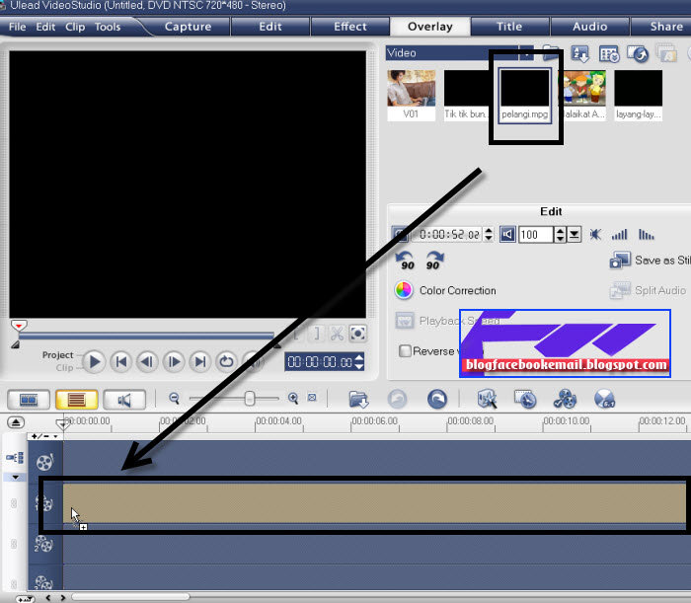Rotate clip 90 degrees counterclockwise
The image size is (691, 603).
[406, 261]
